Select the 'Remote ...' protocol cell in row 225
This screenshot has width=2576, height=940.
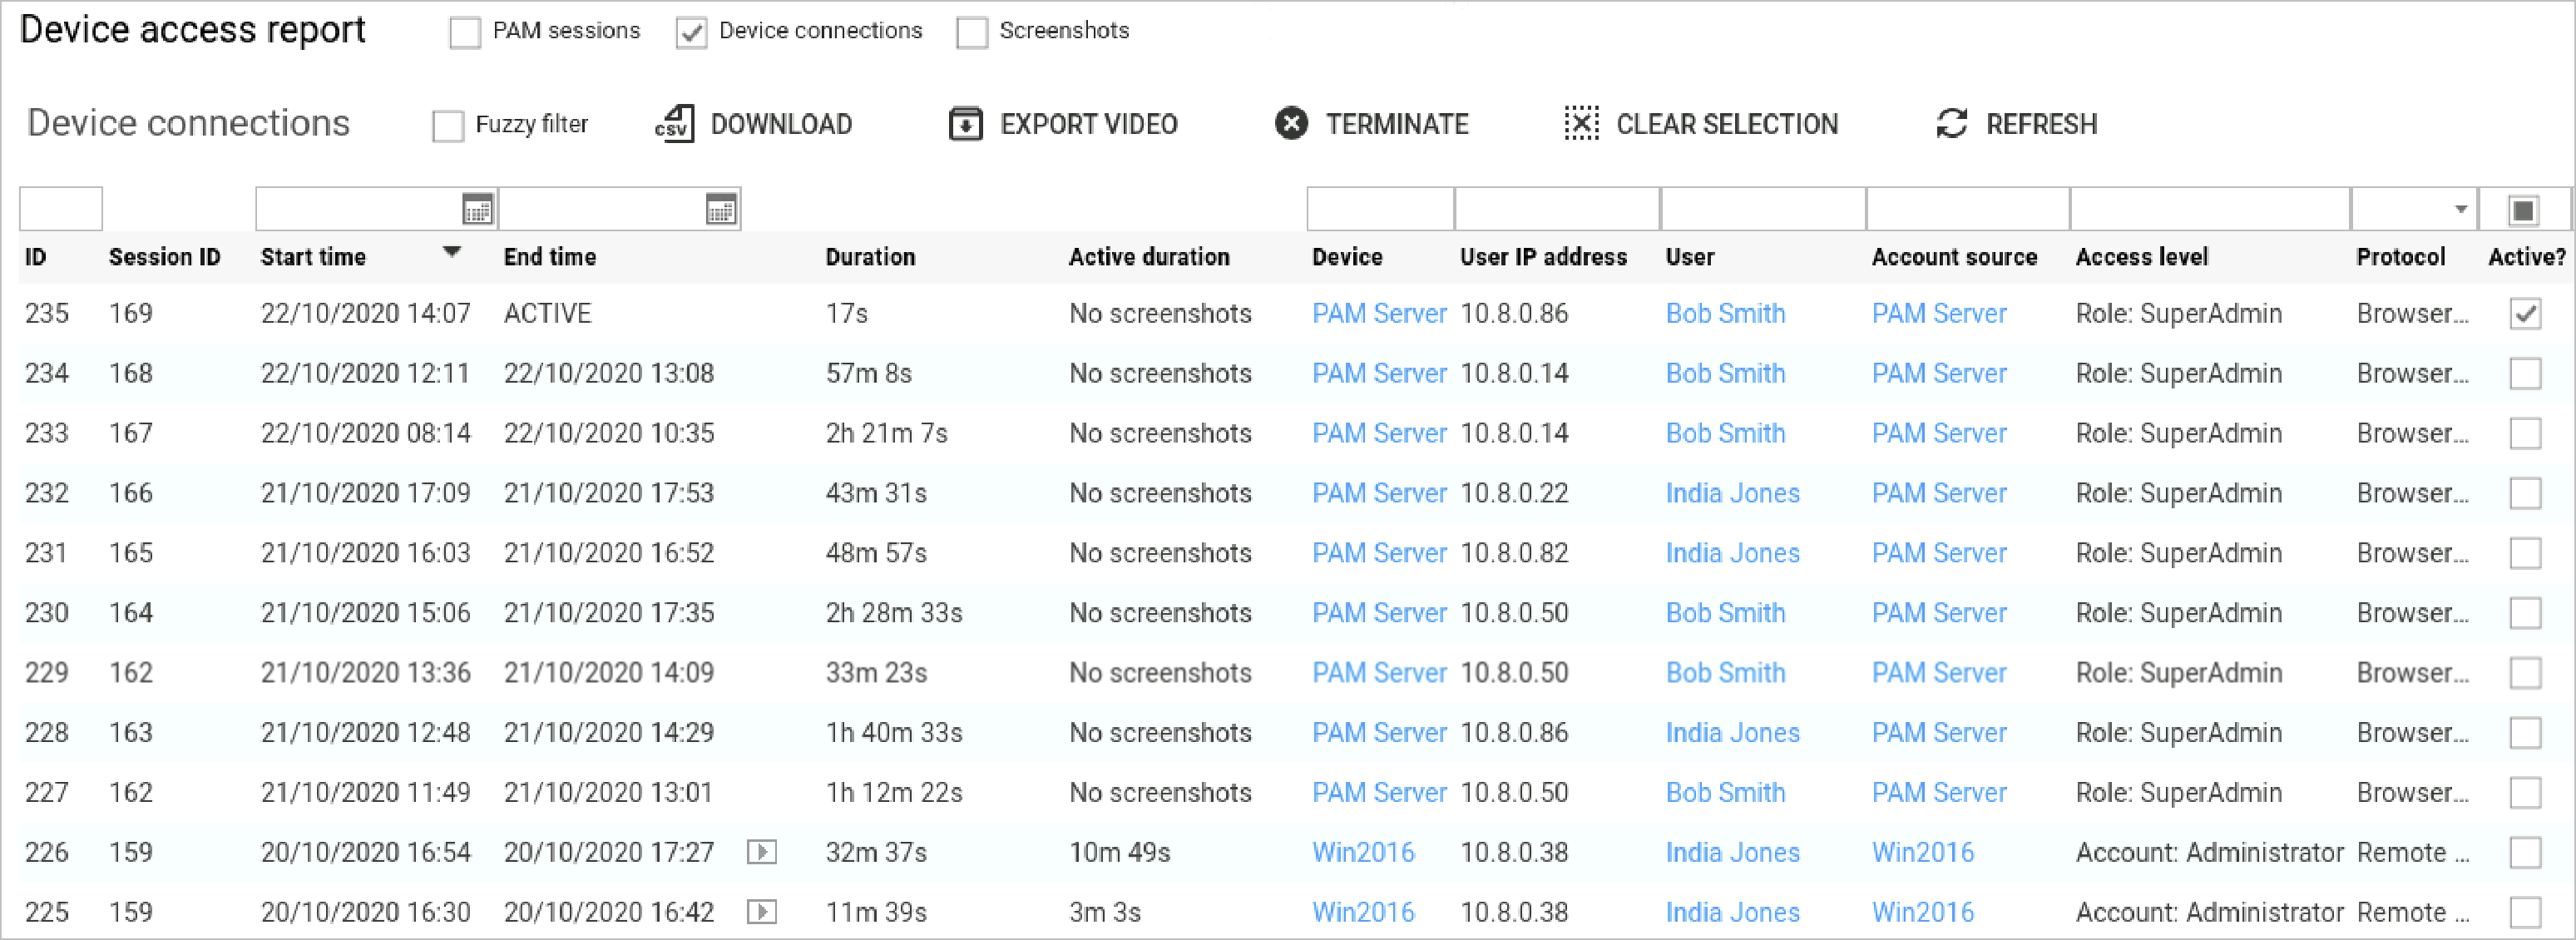[2412, 912]
